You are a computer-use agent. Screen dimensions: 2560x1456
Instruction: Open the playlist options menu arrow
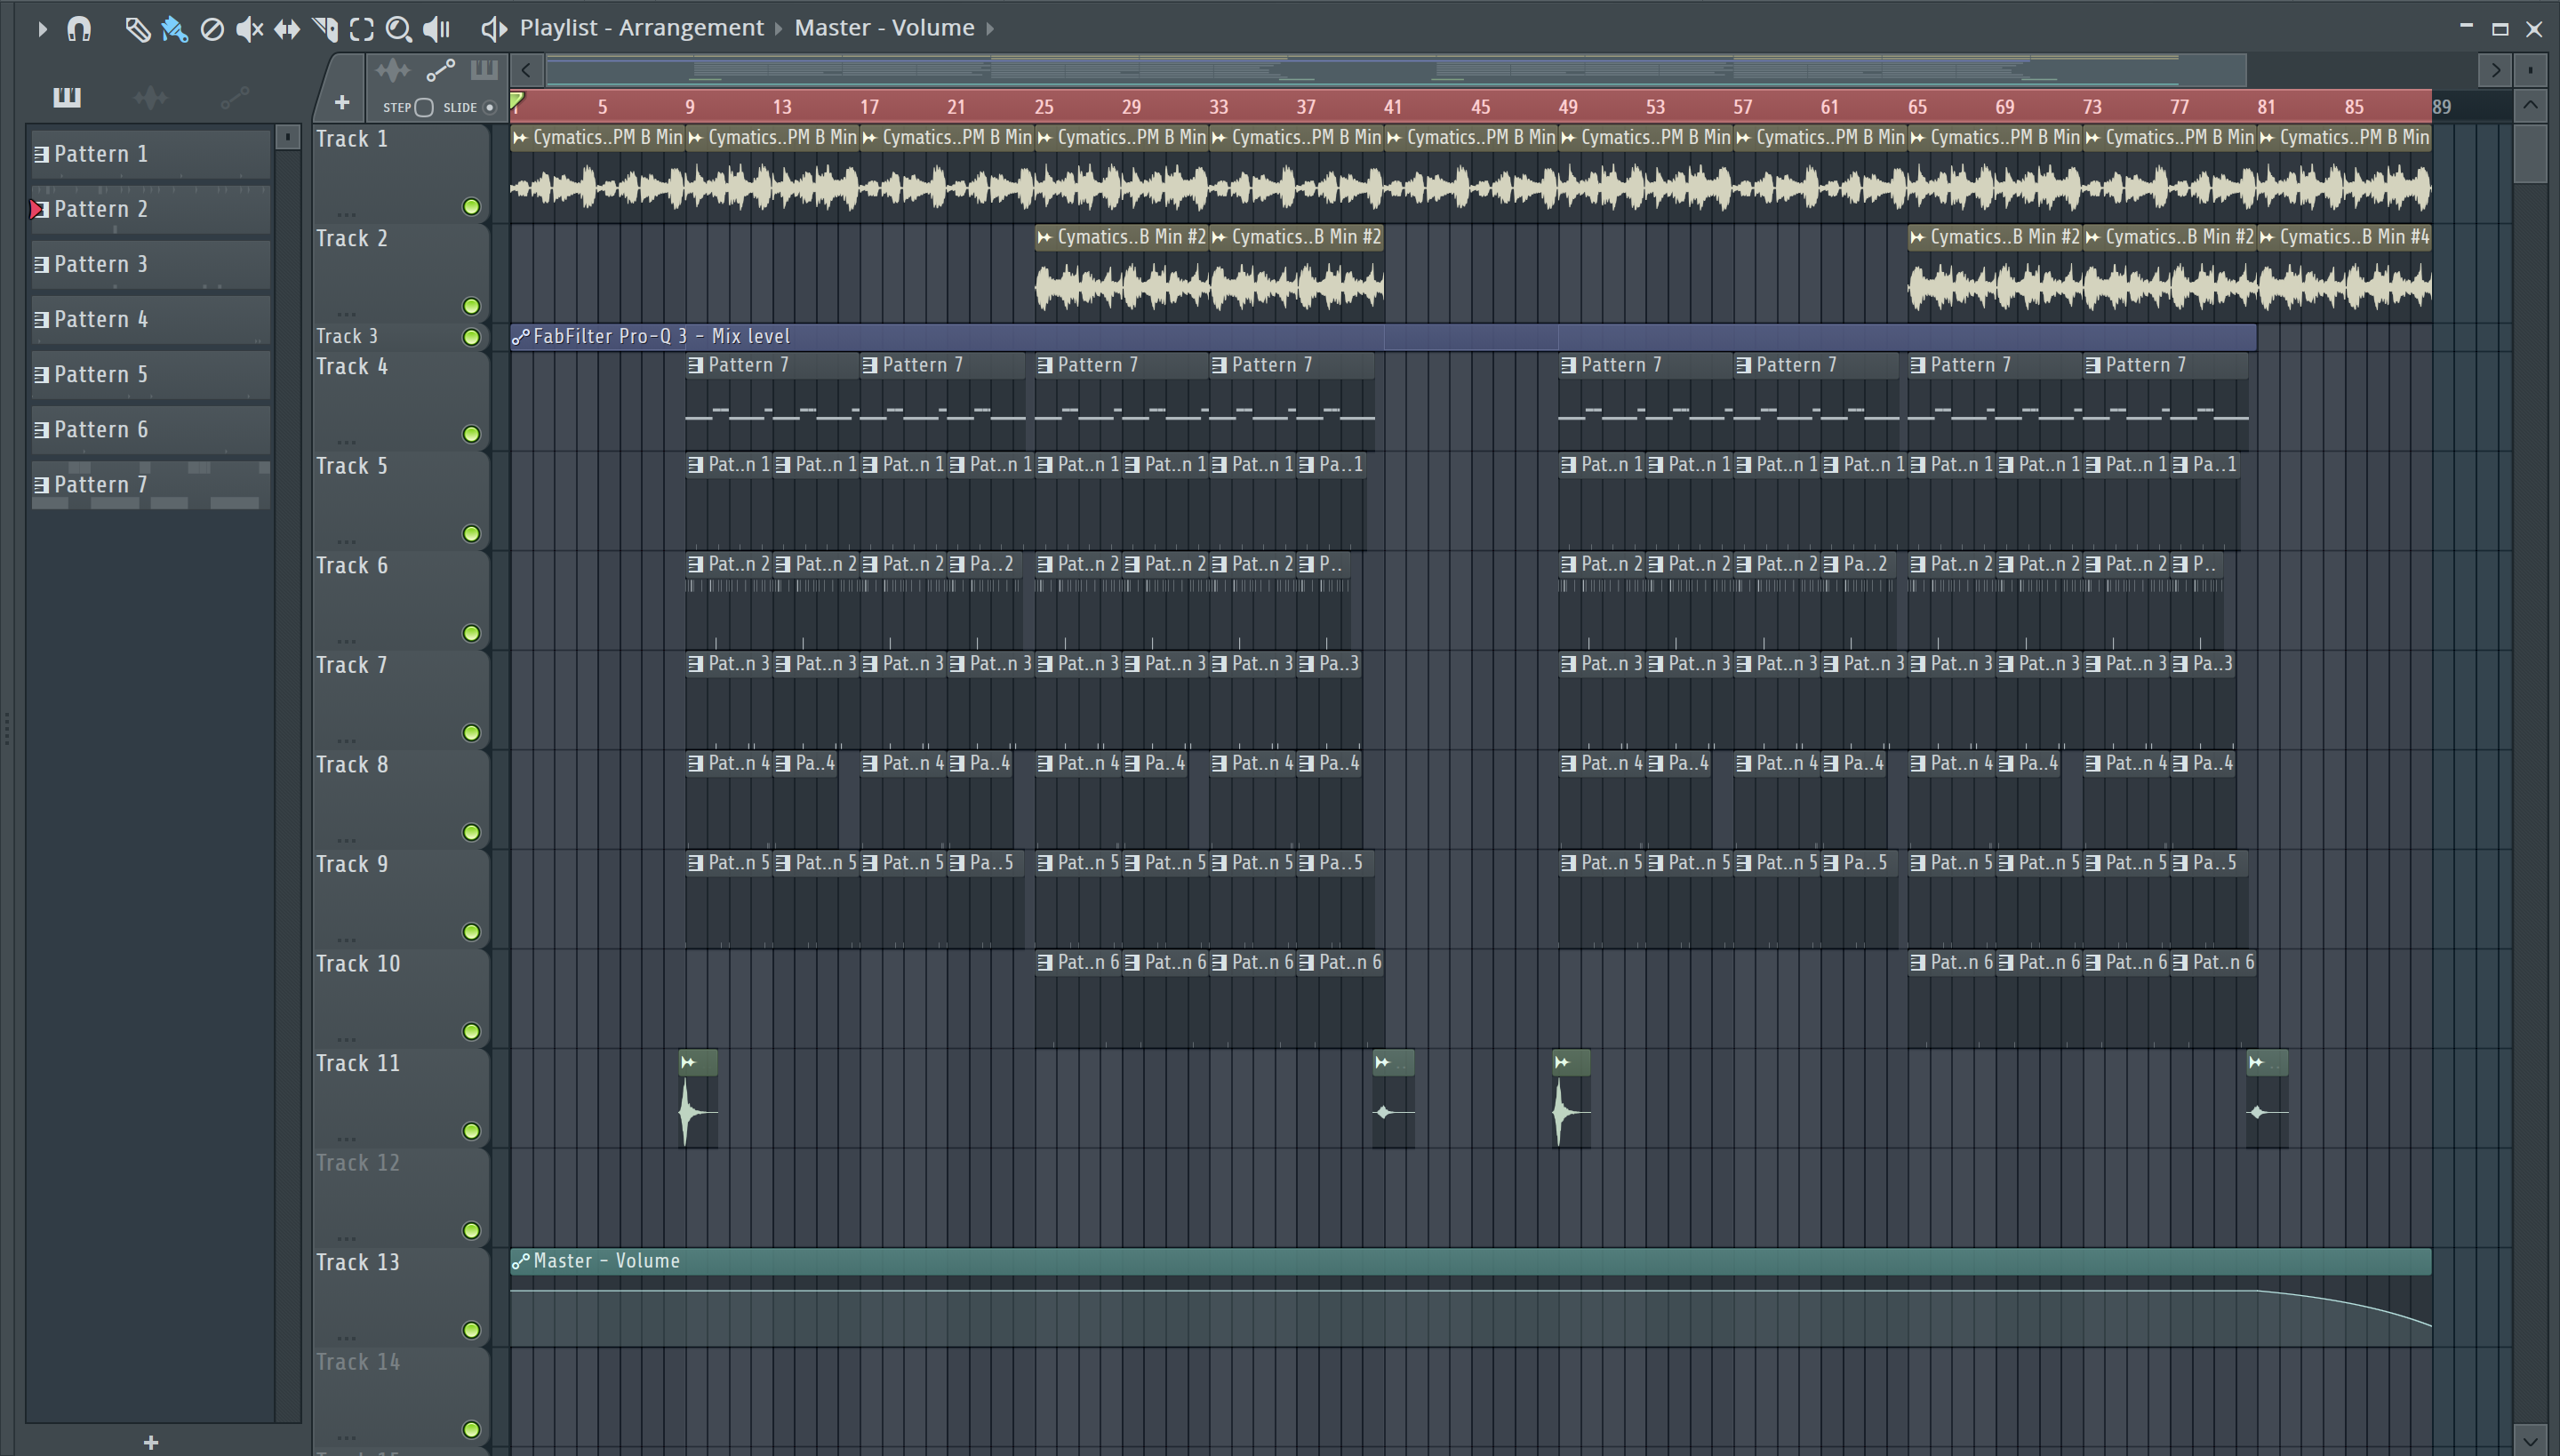click(x=42, y=29)
